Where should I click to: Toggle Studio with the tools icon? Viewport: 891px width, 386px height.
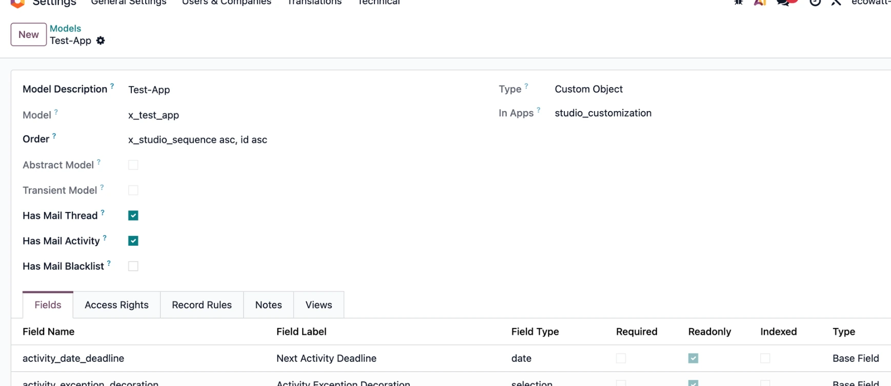pyautogui.click(x=836, y=2)
